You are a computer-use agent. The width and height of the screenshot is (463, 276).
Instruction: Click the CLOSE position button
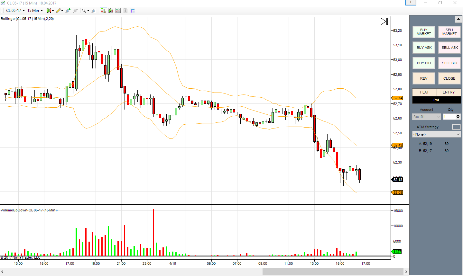[x=449, y=78]
